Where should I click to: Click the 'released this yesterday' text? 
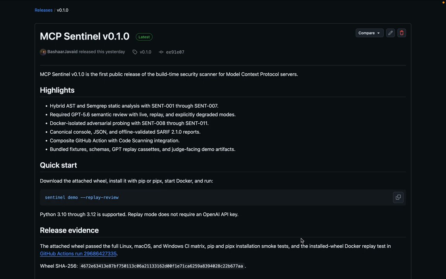102,52
